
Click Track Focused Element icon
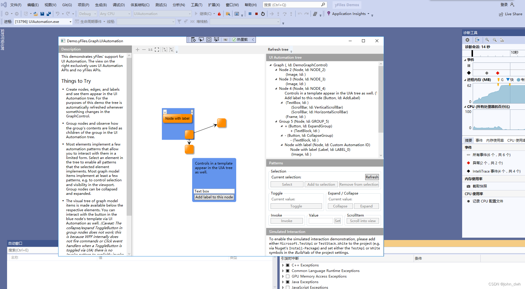217,40
